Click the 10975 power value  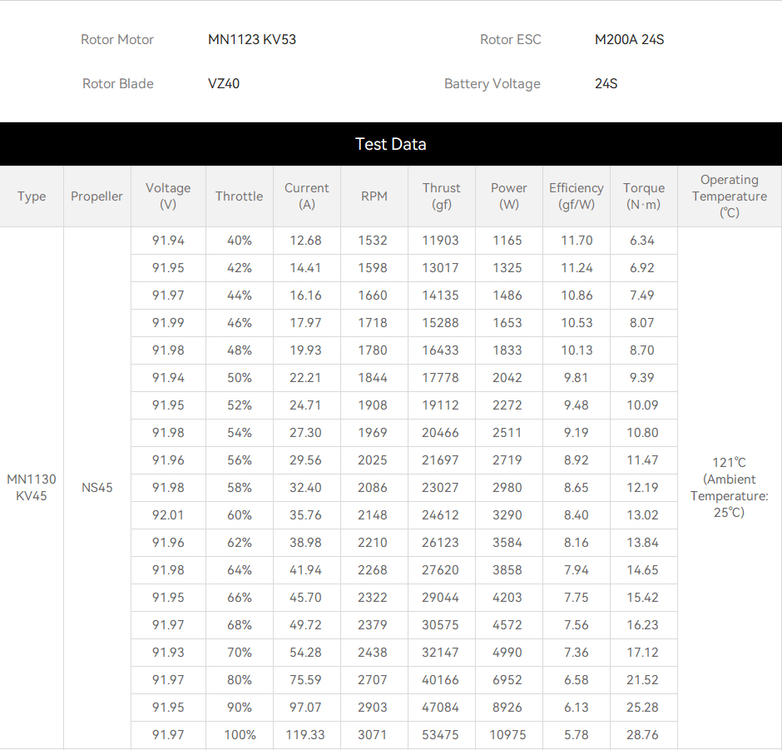click(507, 734)
